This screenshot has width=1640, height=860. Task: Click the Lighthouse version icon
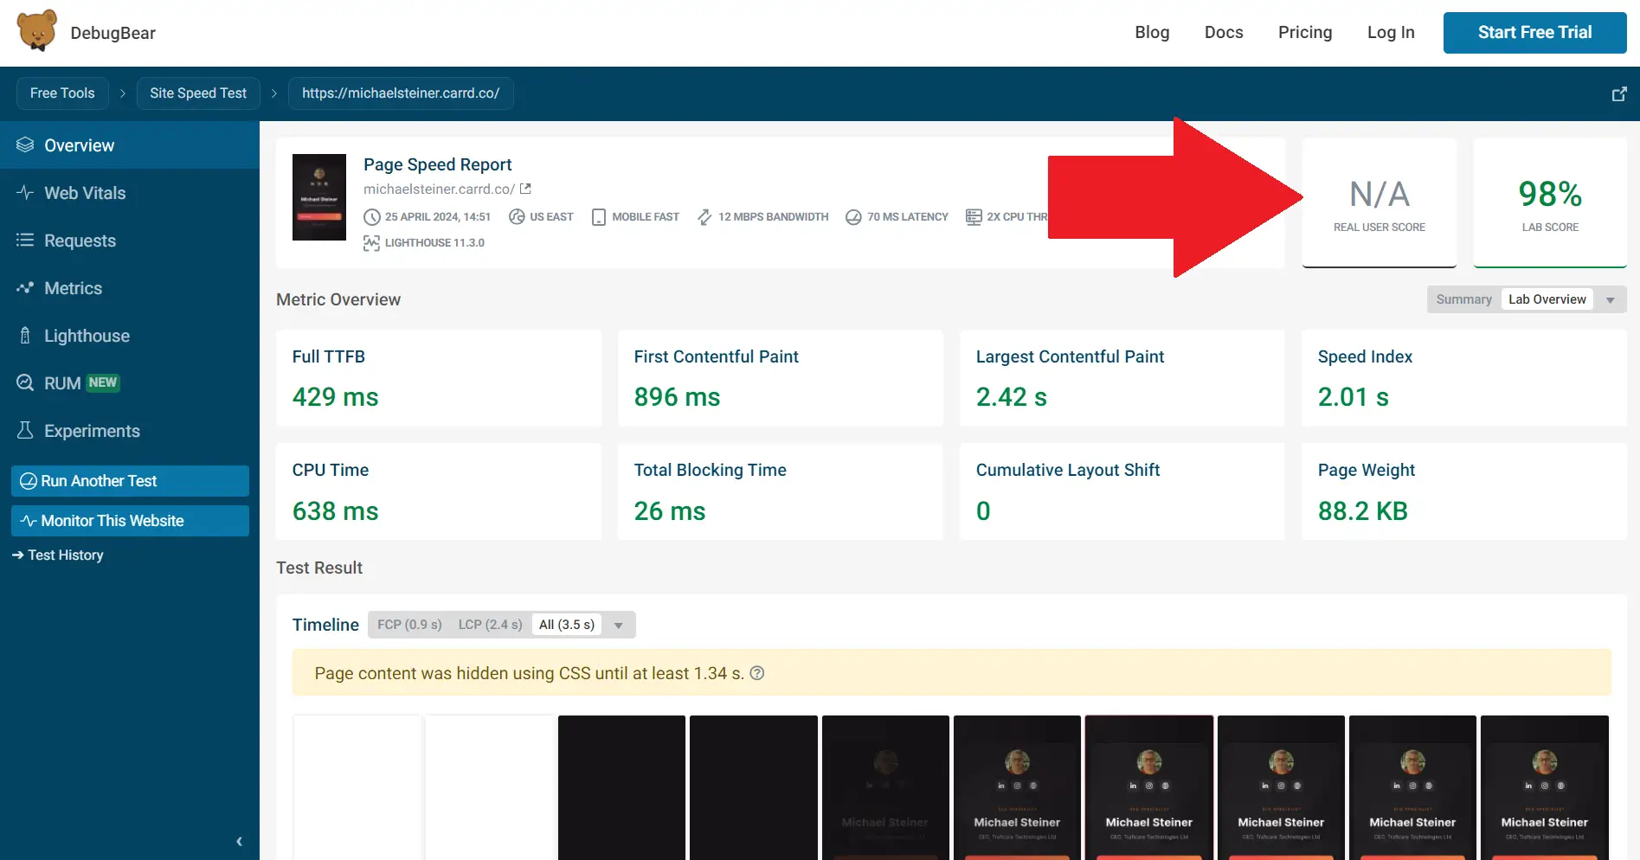click(x=371, y=243)
